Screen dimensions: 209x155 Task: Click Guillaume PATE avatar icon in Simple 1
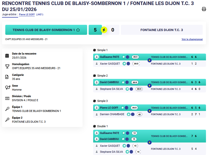96,57
